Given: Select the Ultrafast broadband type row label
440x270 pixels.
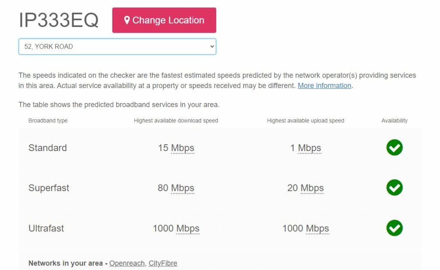Looking at the screenshot, I should pyautogui.click(x=46, y=228).
